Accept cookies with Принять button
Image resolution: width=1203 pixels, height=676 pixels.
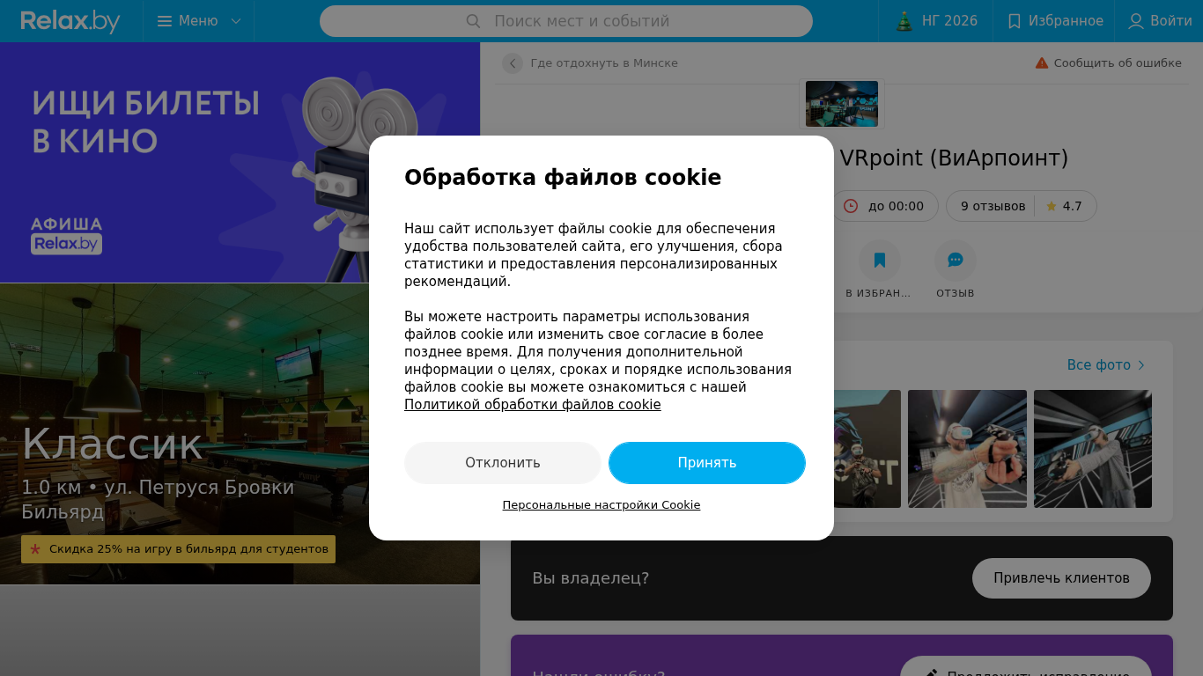click(707, 463)
